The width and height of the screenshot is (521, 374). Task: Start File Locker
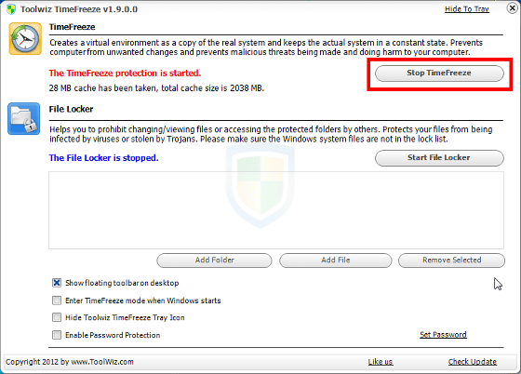[439, 158]
